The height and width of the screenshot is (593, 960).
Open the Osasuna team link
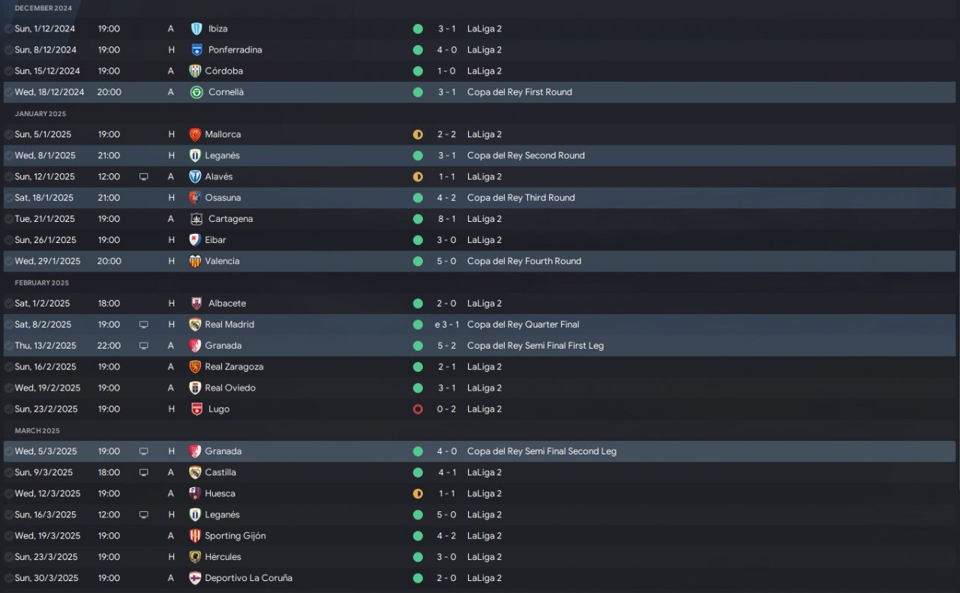223,198
